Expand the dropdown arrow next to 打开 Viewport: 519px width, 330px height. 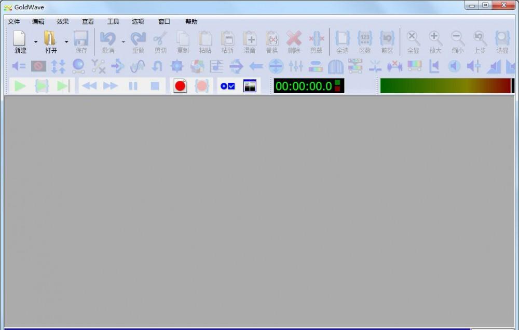66,42
